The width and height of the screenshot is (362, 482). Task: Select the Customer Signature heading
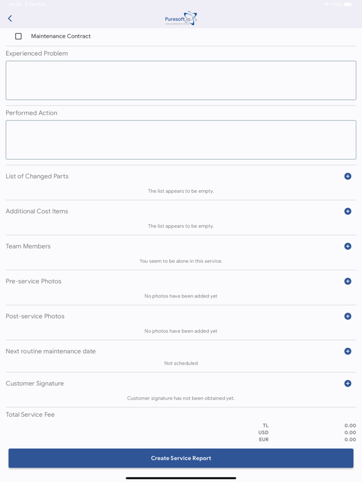[35, 383]
